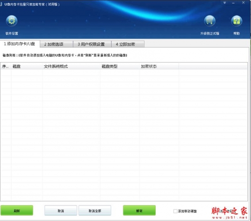The height and width of the screenshot is (221, 251).
Task: Close the application window
Action: click(x=243, y=3)
